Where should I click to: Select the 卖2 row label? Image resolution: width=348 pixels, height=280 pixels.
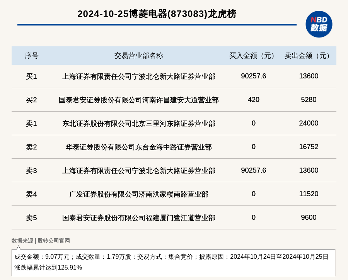pos(32,147)
